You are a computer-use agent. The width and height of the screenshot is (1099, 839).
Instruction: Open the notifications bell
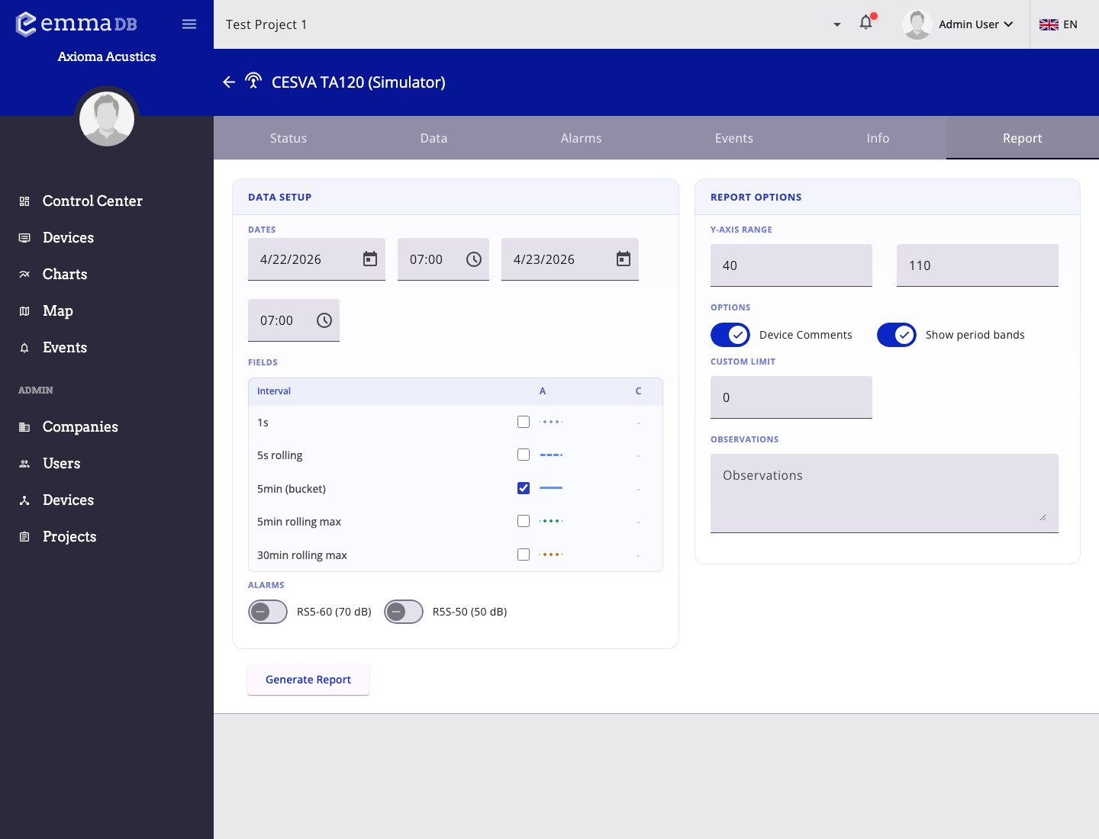pos(865,23)
